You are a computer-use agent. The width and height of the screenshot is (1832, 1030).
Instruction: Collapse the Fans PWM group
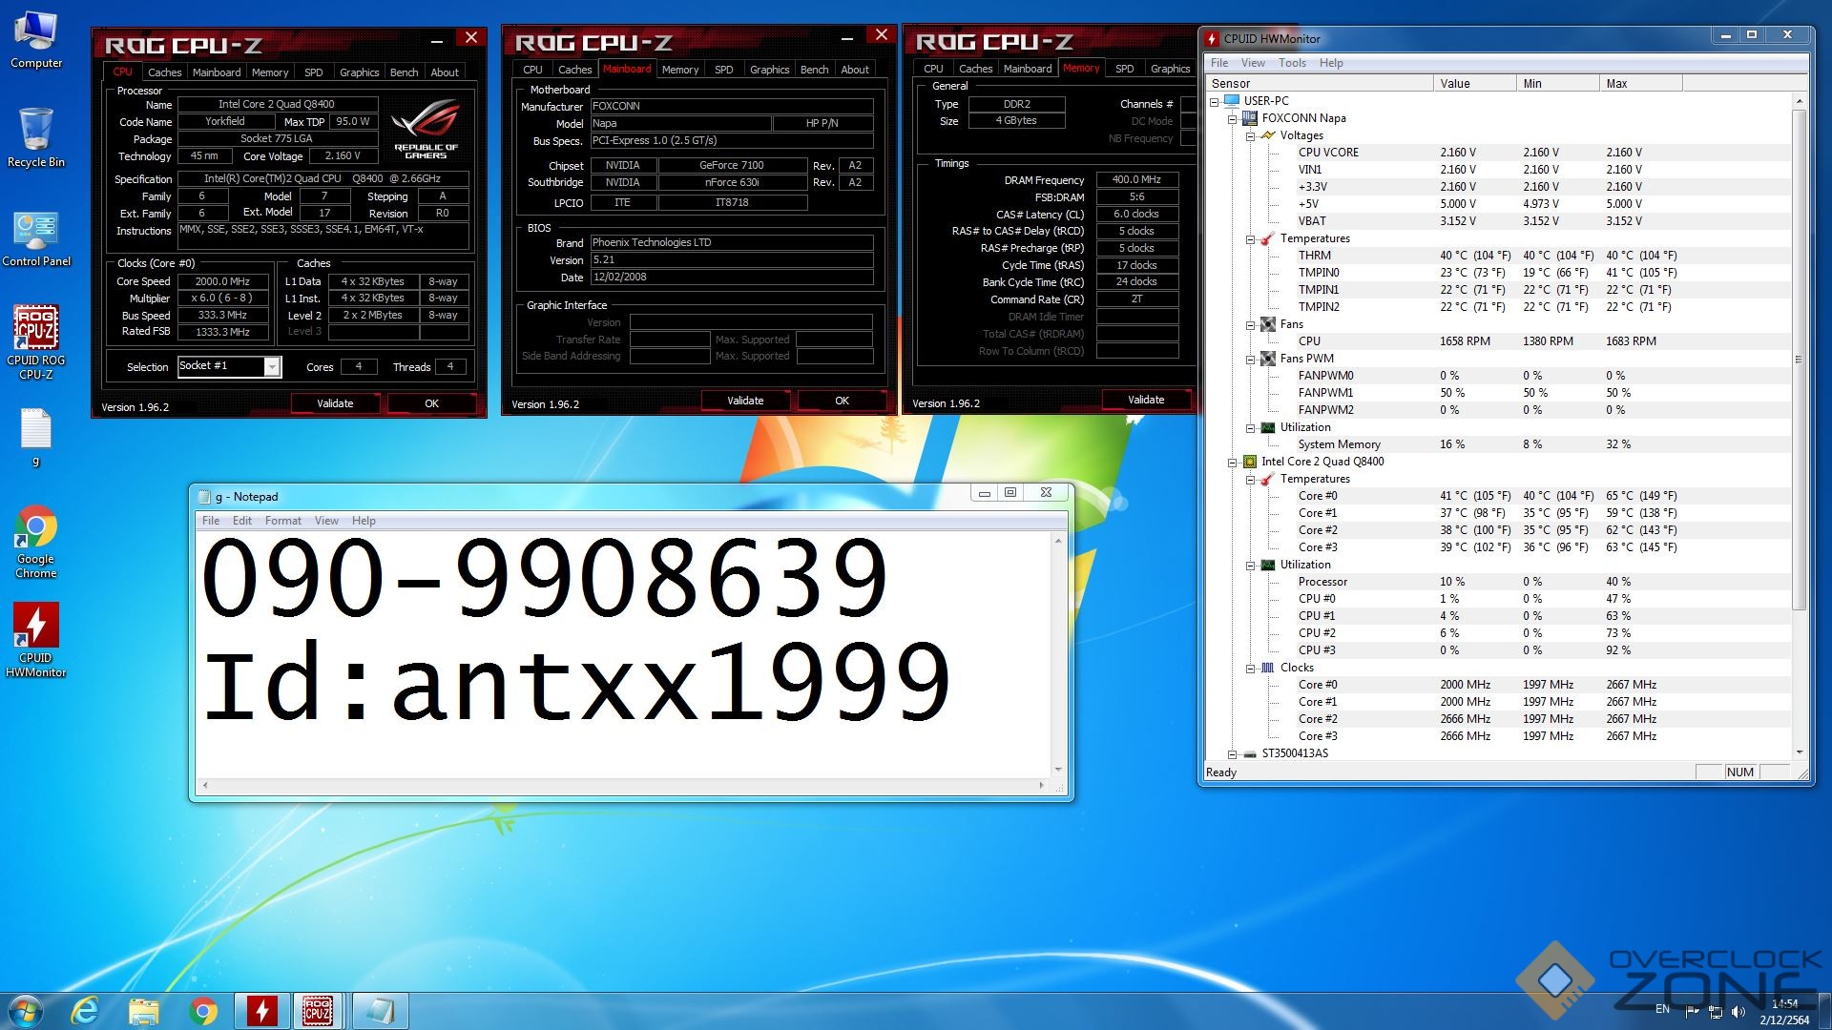tap(1251, 359)
